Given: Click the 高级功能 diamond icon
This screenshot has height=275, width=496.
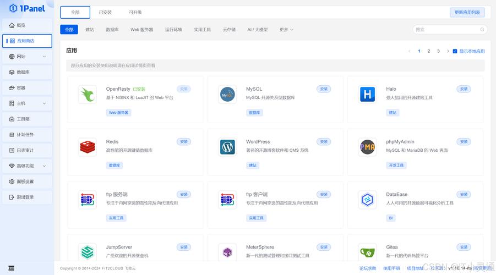Looking at the screenshot, I should coord(12,166).
